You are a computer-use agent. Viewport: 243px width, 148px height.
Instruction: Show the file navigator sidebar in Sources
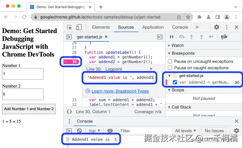click(69, 37)
